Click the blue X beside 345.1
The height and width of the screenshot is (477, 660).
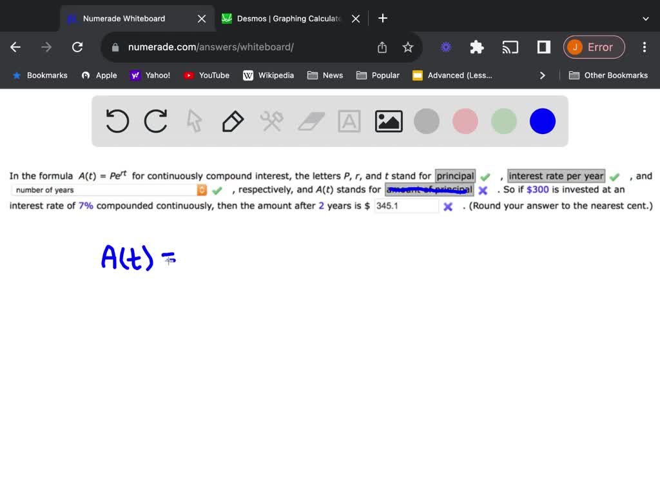click(448, 206)
